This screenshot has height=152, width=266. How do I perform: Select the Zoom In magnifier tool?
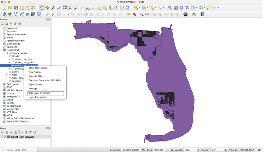tap(53, 8)
